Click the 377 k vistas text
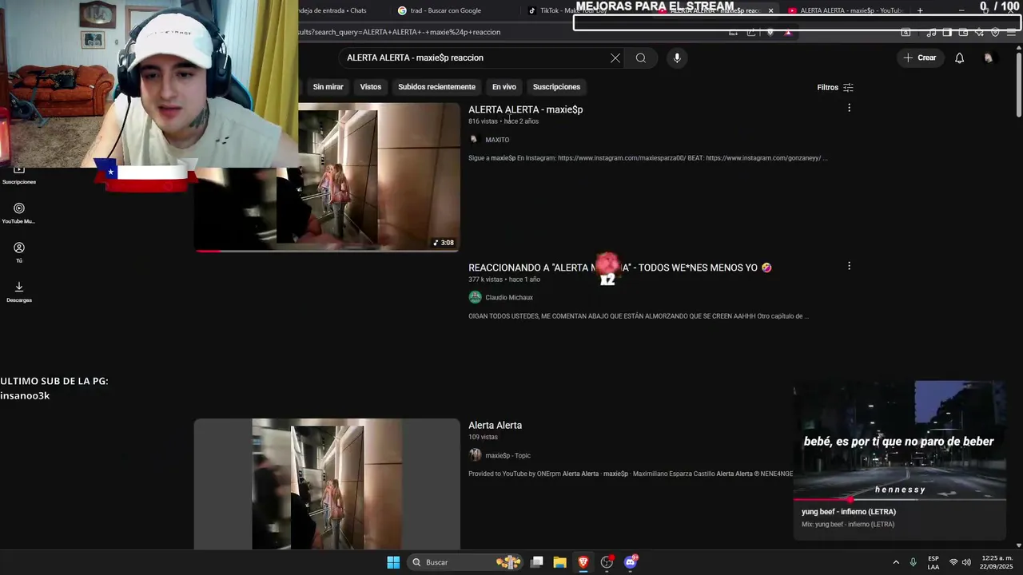Viewport: 1023px width, 575px height. point(485,280)
